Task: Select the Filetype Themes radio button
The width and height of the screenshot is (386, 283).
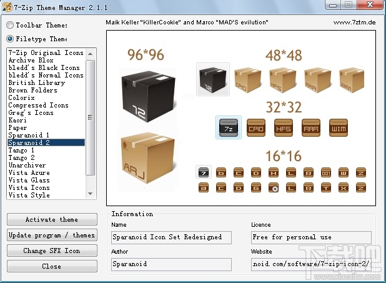Action: [x=10, y=39]
